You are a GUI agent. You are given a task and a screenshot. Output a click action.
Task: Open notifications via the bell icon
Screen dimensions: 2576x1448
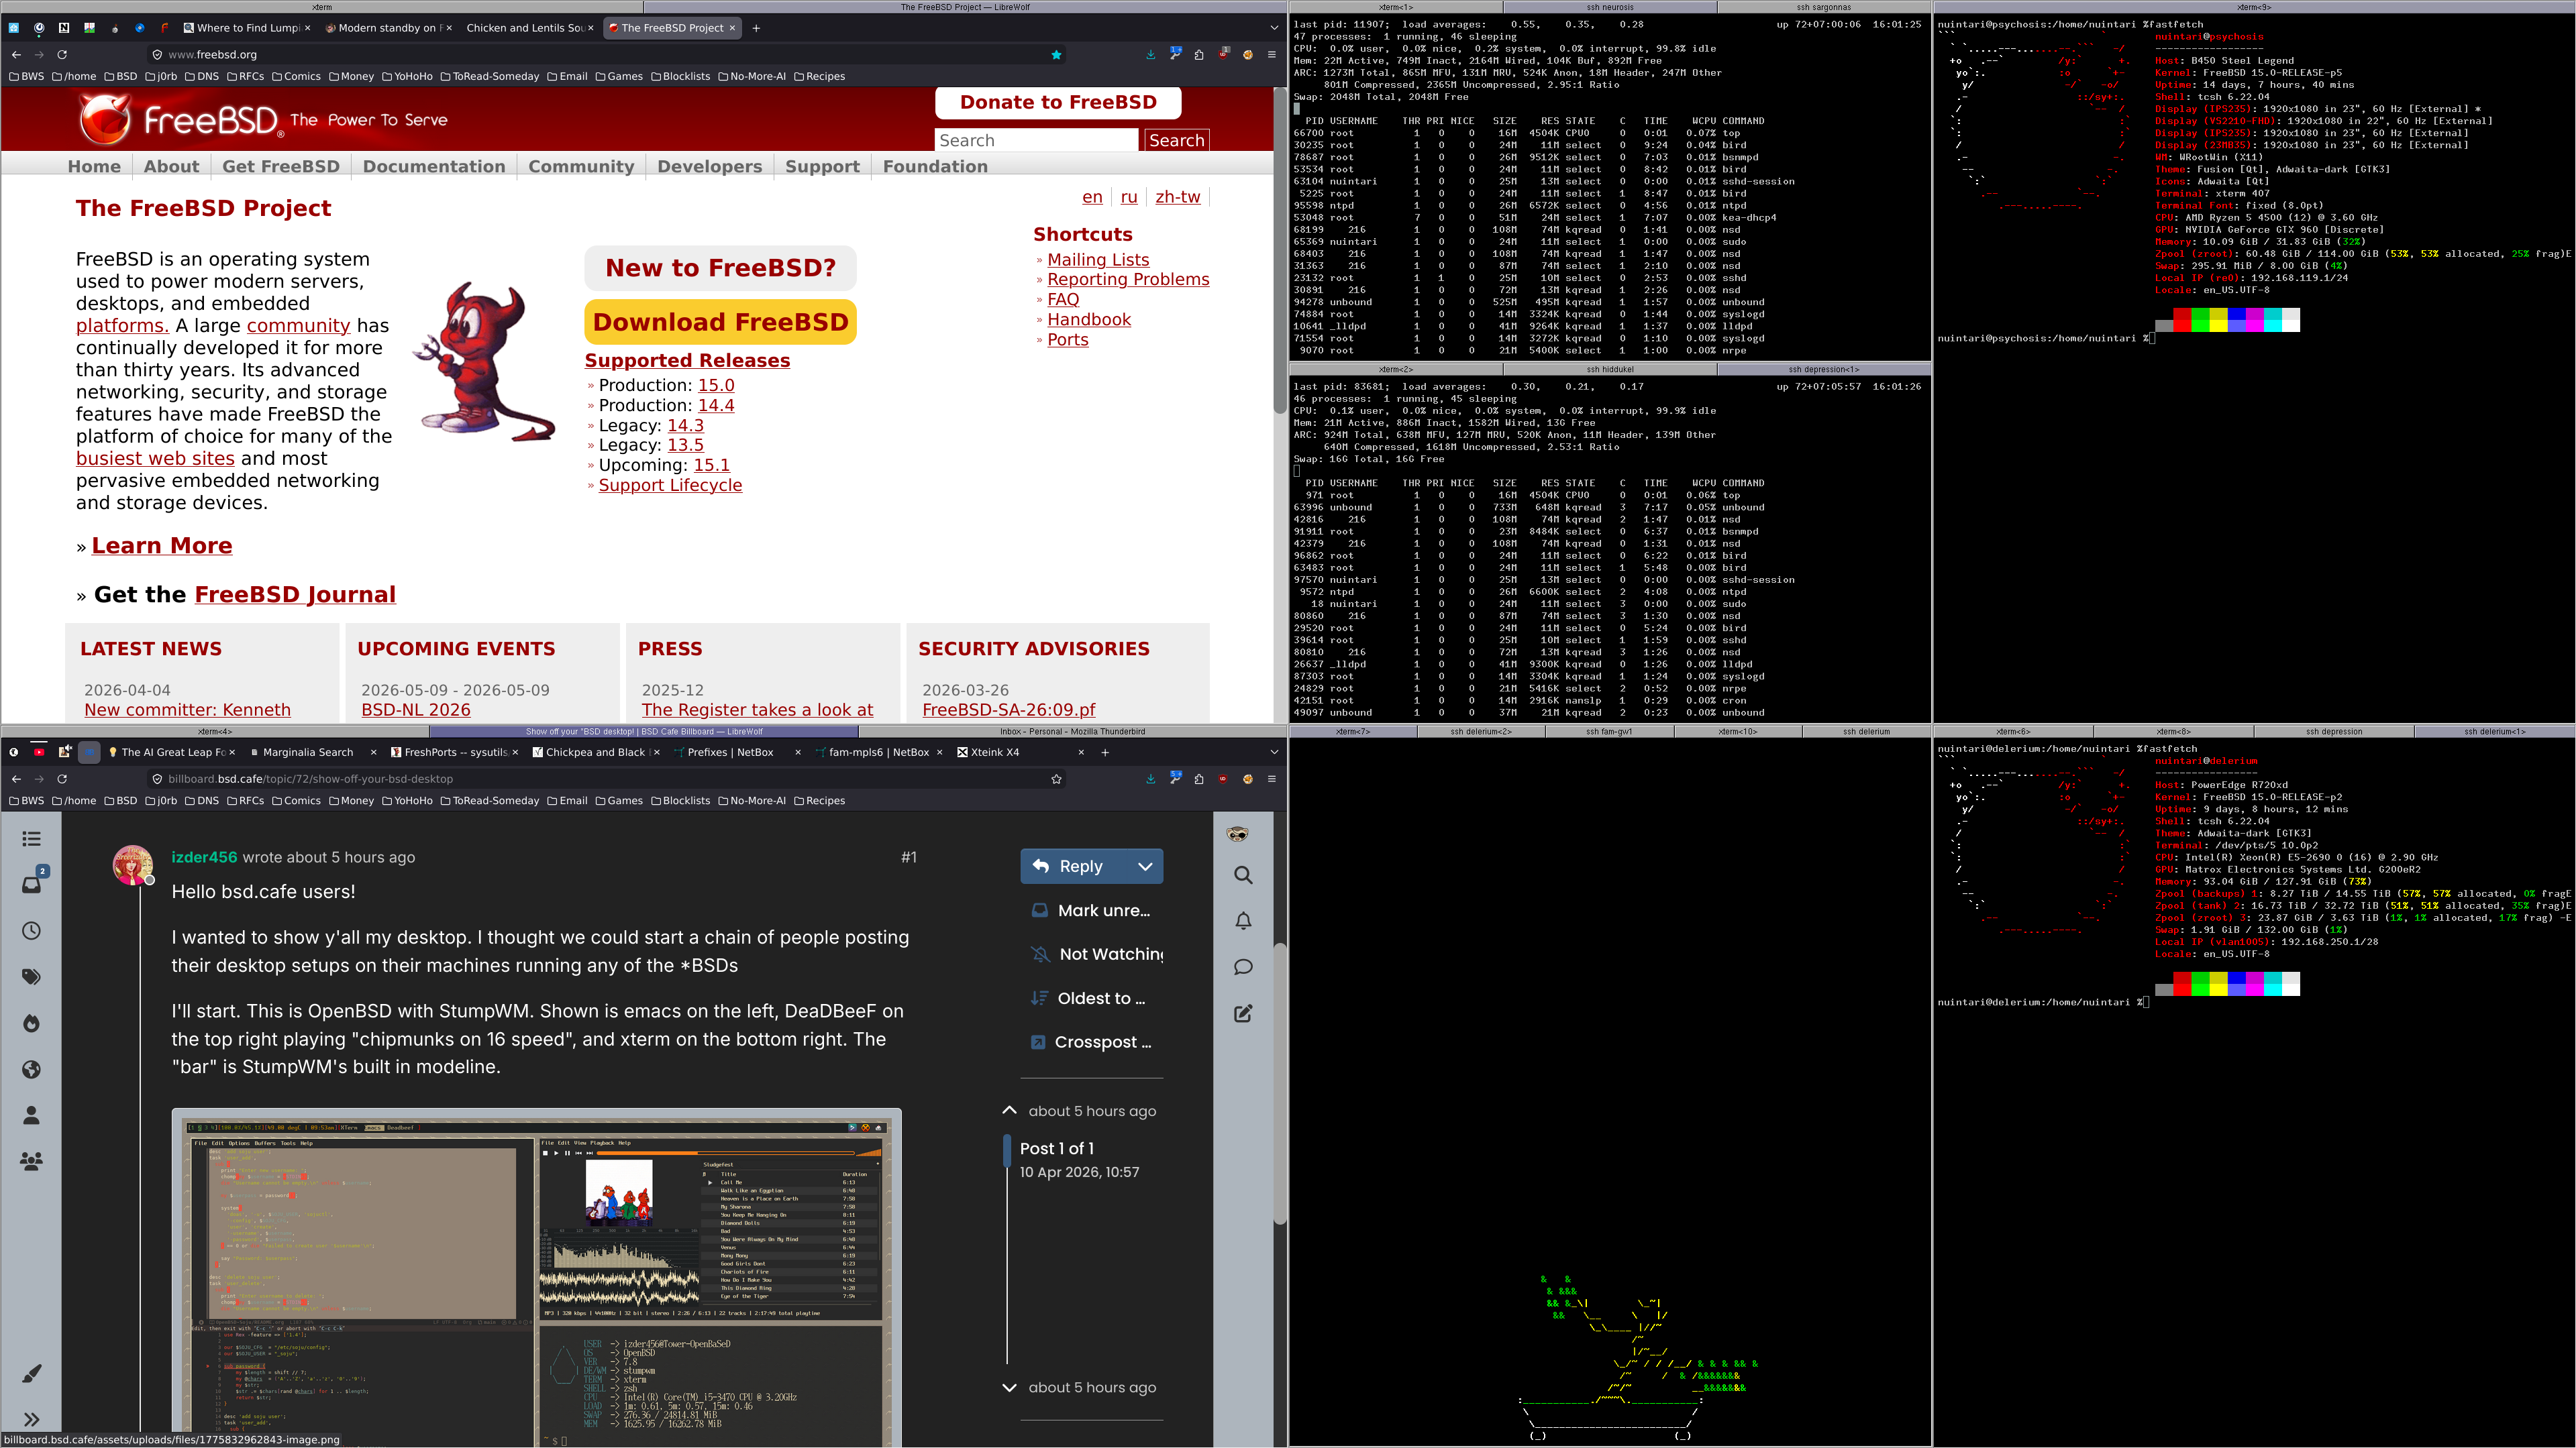click(1243, 922)
